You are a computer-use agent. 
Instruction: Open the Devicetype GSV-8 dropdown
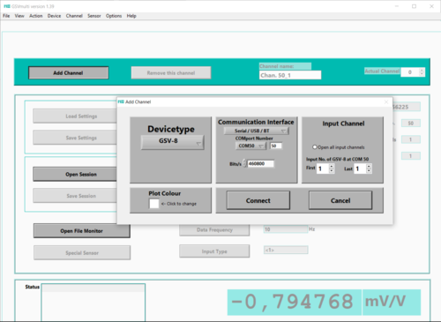173,142
